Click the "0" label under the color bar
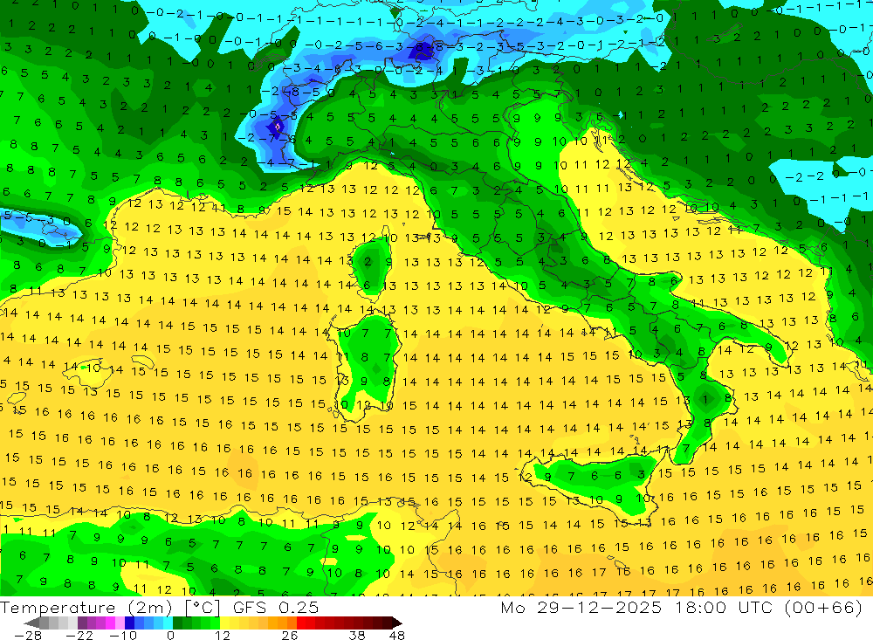873x640 pixels. tap(170, 635)
